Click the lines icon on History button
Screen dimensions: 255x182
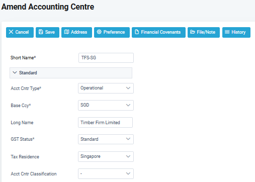click(x=227, y=32)
